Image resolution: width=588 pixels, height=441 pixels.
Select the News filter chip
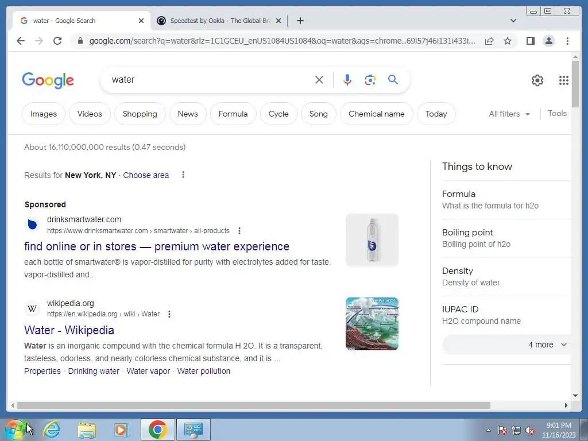pyautogui.click(x=188, y=114)
